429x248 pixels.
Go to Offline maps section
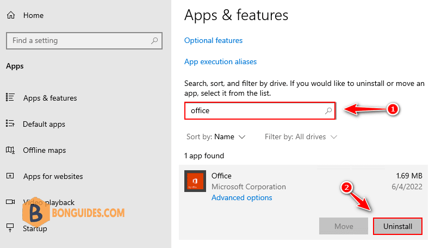45,150
